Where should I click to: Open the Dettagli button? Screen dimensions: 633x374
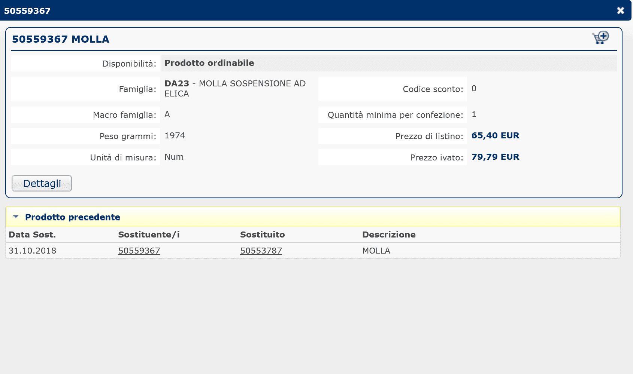point(42,183)
